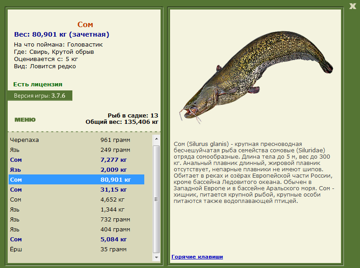Select the Черепаха 961 грамм entry
The width and height of the screenshot is (360, 268).
coord(76,140)
